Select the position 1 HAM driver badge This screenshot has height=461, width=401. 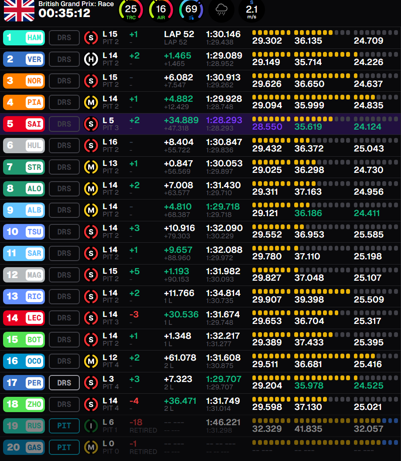24,38
